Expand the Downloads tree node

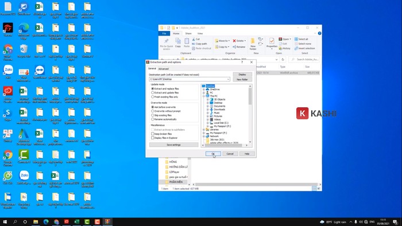coord(208,110)
